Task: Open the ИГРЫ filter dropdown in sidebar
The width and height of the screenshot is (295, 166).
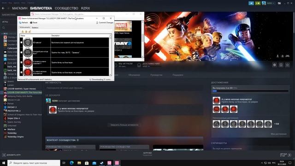Action: click(x=5, y=22)
